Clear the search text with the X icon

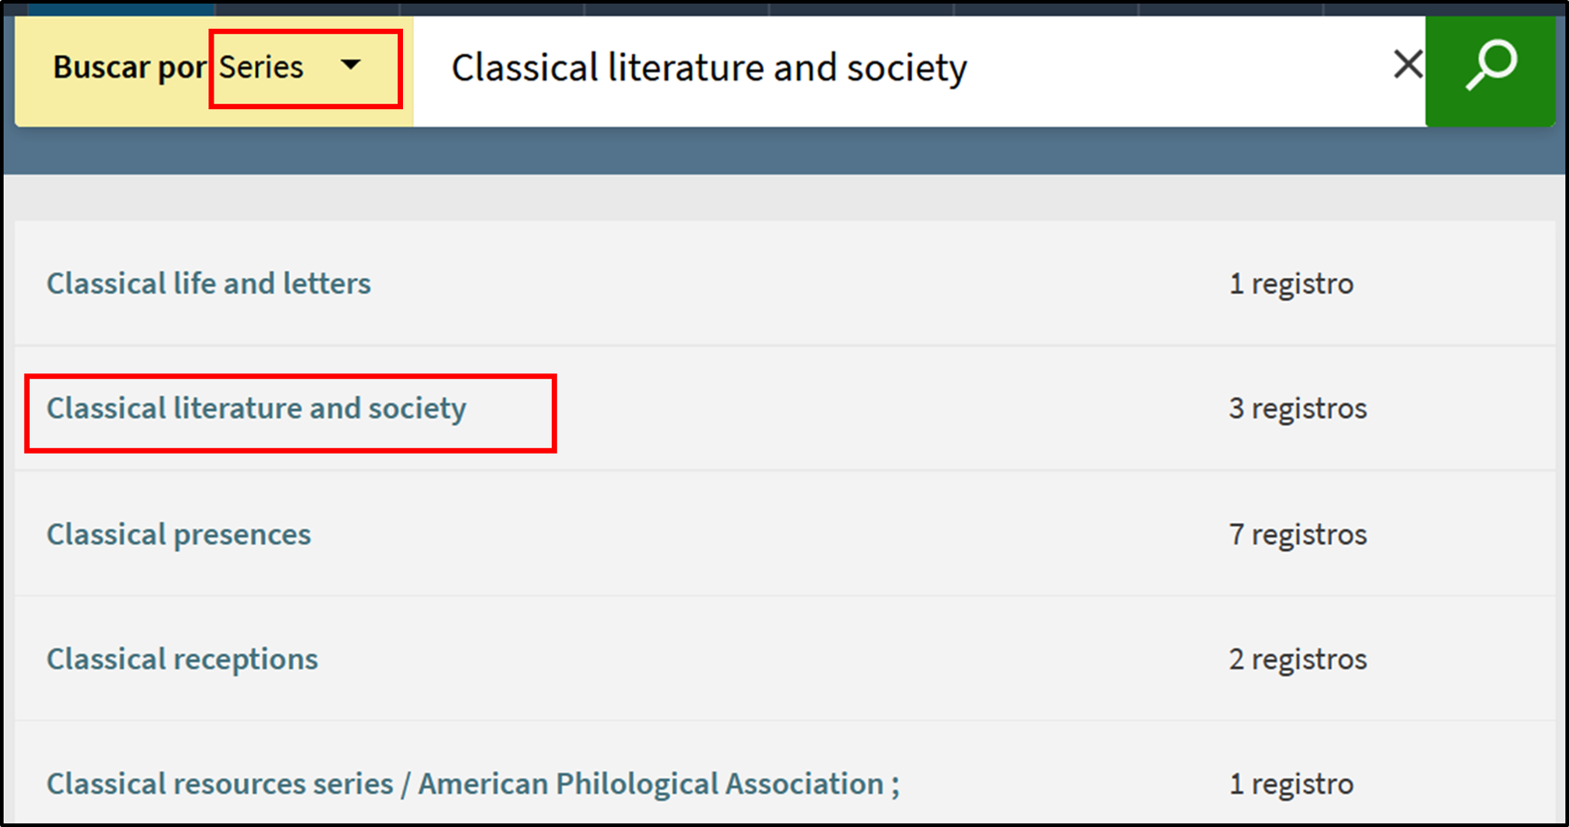click(x=1408, y=65)
